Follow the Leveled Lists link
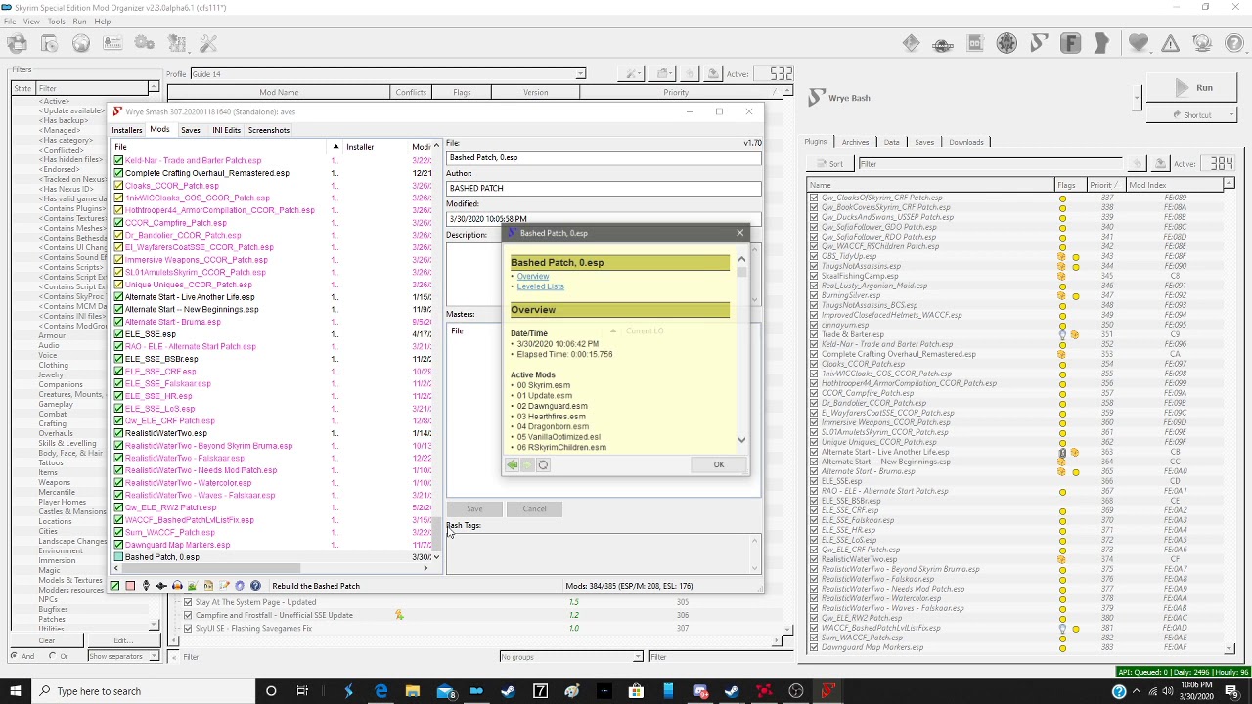 pos(540,286)
